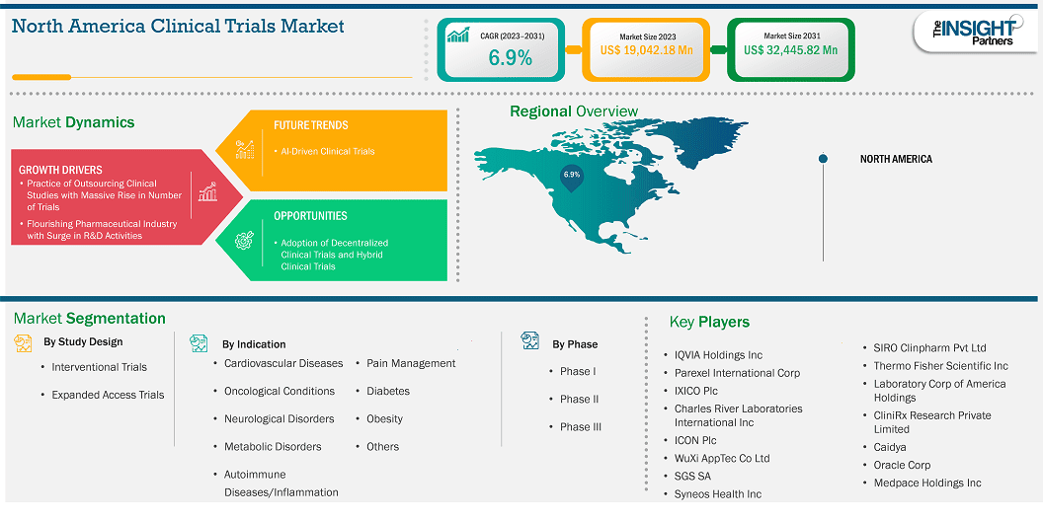Click the CAGR 6.9% card
This screenshot has height=521, width=1043.
(x=501, y=50)
